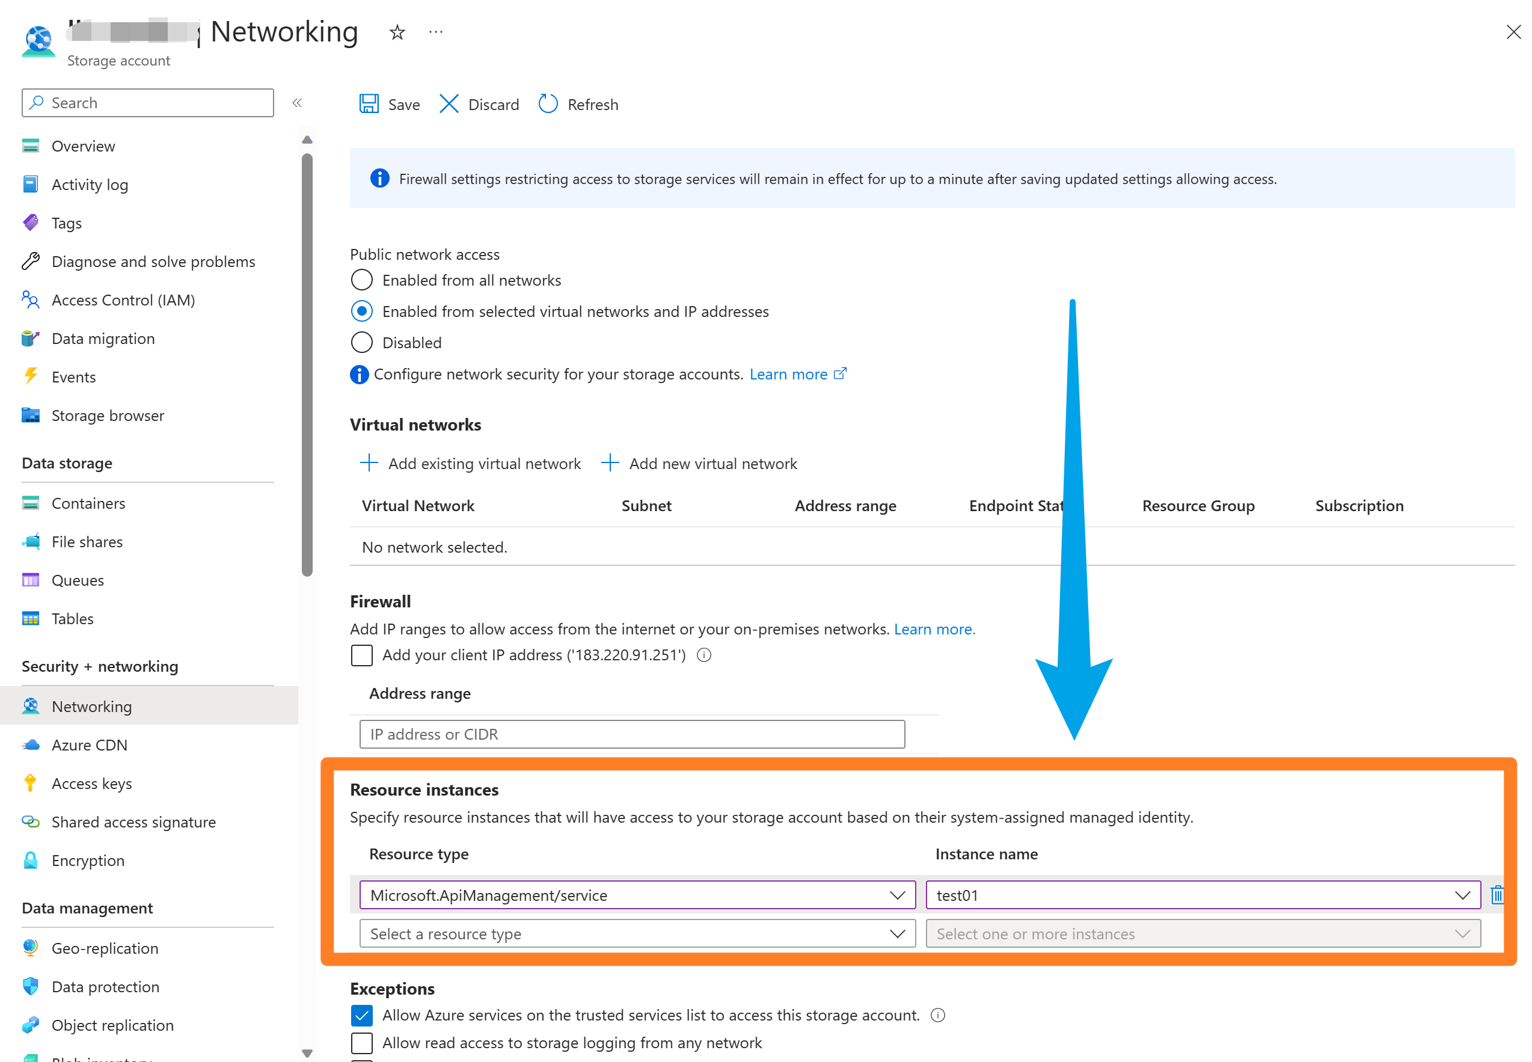
Task: Click the IP address or CIDR field
Action: click(632, 735)
